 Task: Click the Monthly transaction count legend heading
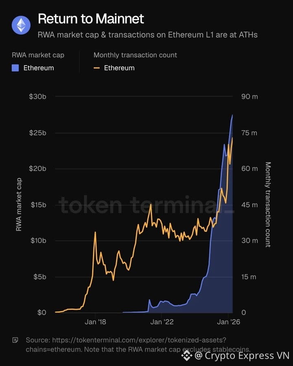click(135, 55)
